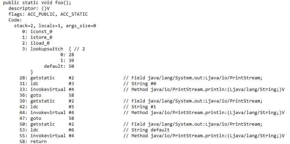Click the '1: 39' switch case entry
Image resolution: width=290 pixels, height=144 pixels.
pyautogui.click(x=67, y=61)
